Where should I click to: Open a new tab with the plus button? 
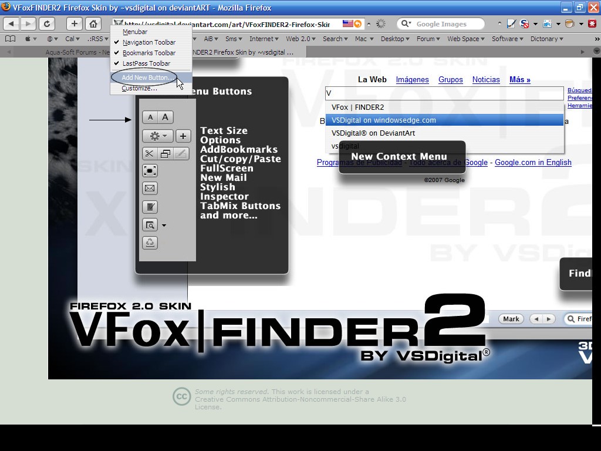(75, 23)
